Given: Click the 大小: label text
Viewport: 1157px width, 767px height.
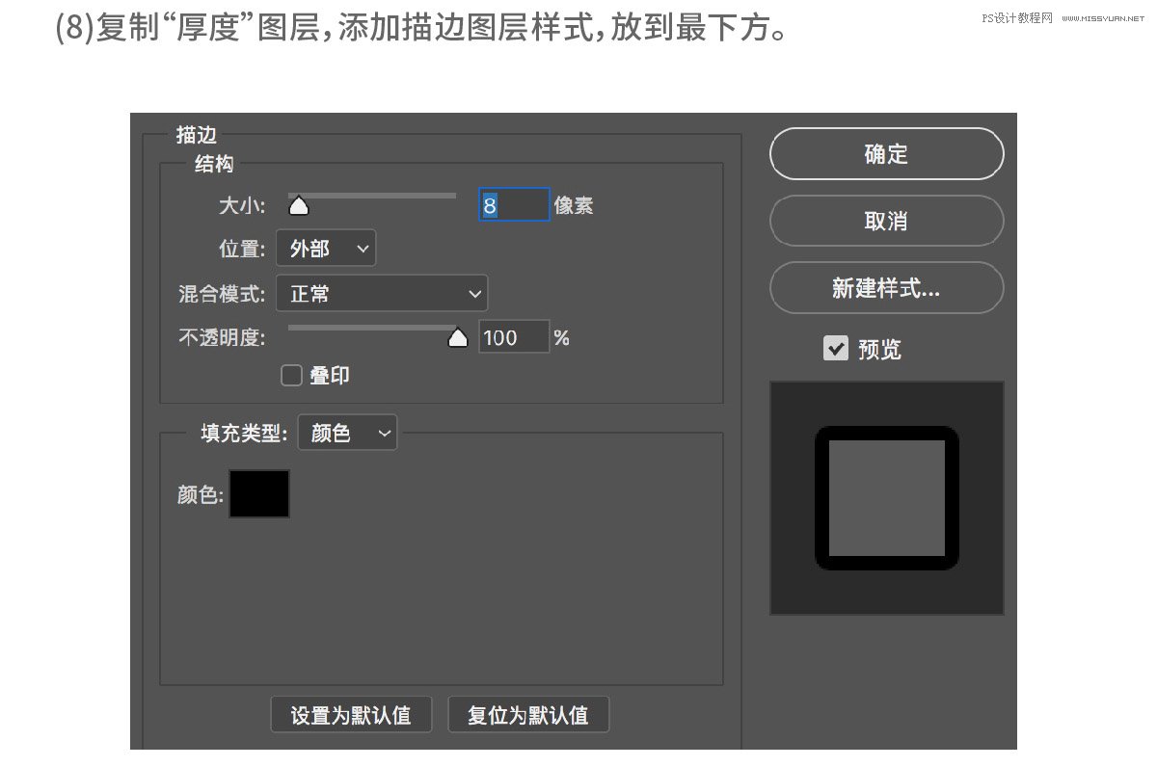Looking at the screenshot, I should click(242, 205).
